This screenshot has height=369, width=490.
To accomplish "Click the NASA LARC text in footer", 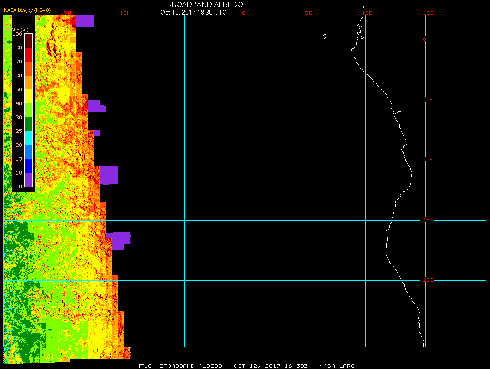I will 337,366.
